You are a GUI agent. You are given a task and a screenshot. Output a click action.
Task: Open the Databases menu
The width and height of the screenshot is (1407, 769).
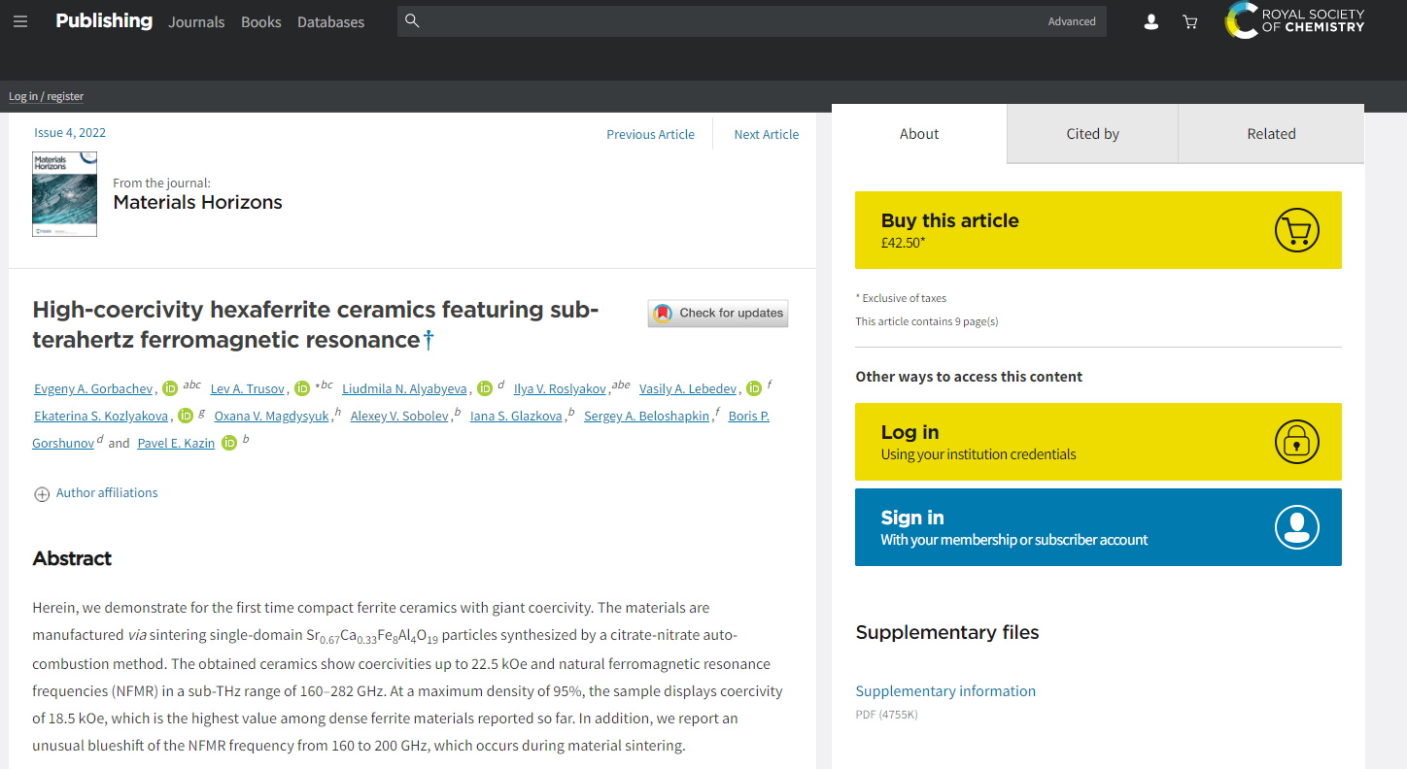[x=330, y=21]
